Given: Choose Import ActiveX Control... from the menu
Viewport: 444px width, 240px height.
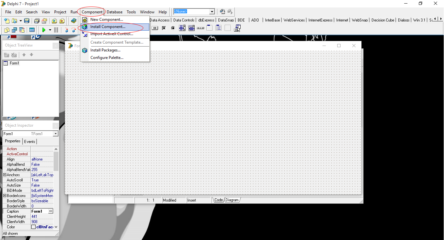Looking at the screenshot, I should (x=115, y=34).
